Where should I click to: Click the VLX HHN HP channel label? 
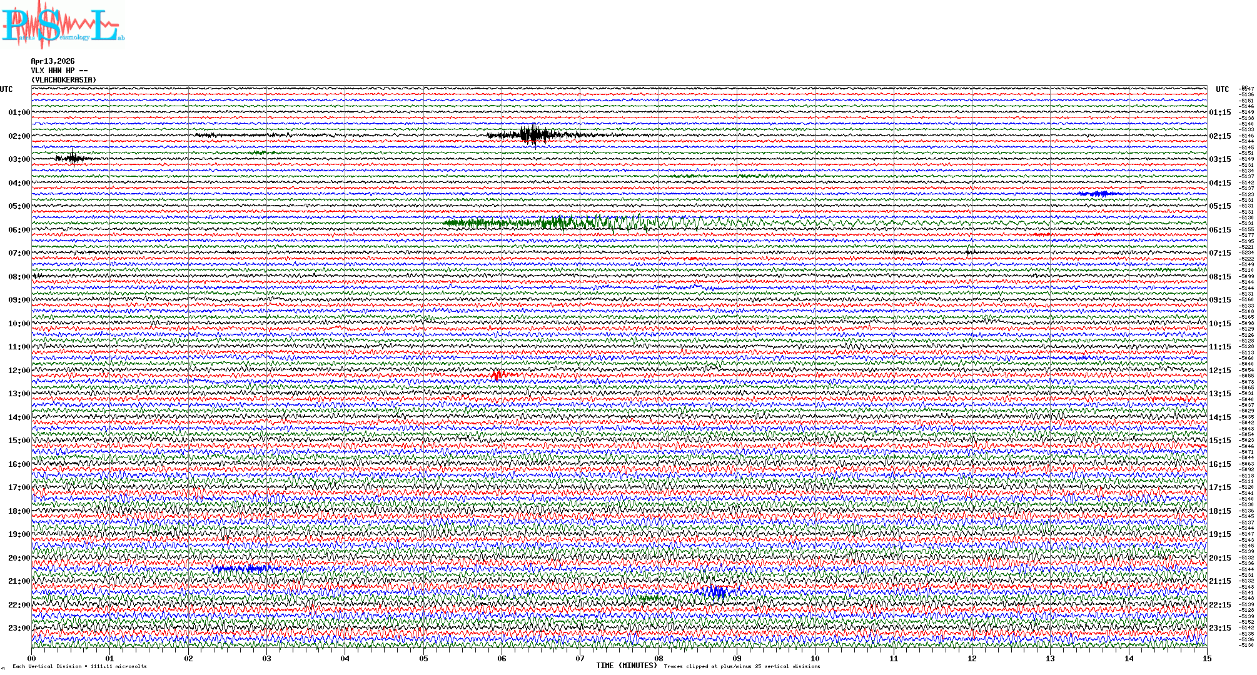coord(59,71)
